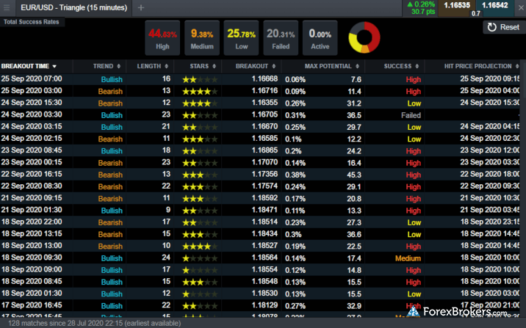
Task: Click the plus icon to add tab
Action: (141, 7)
